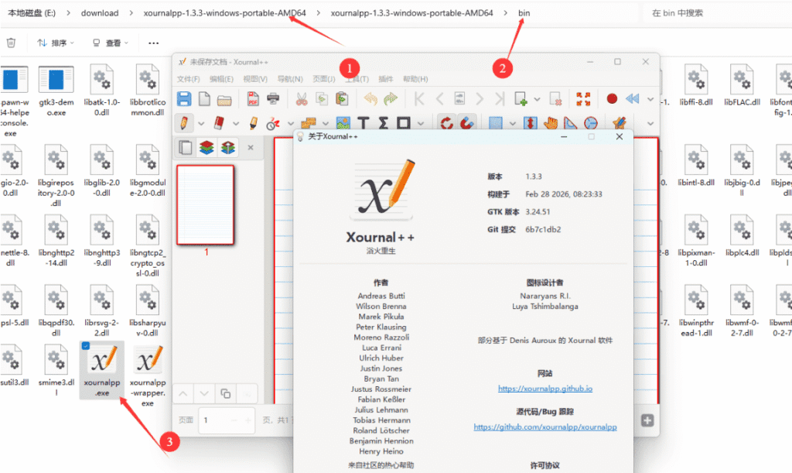Start audio recording with red dot

click(612, 98)
